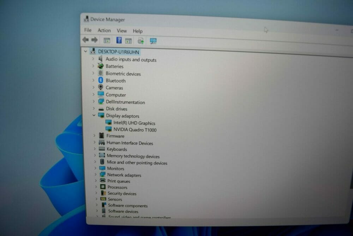
Task: Open the View menu
Action: pos(121,31)
